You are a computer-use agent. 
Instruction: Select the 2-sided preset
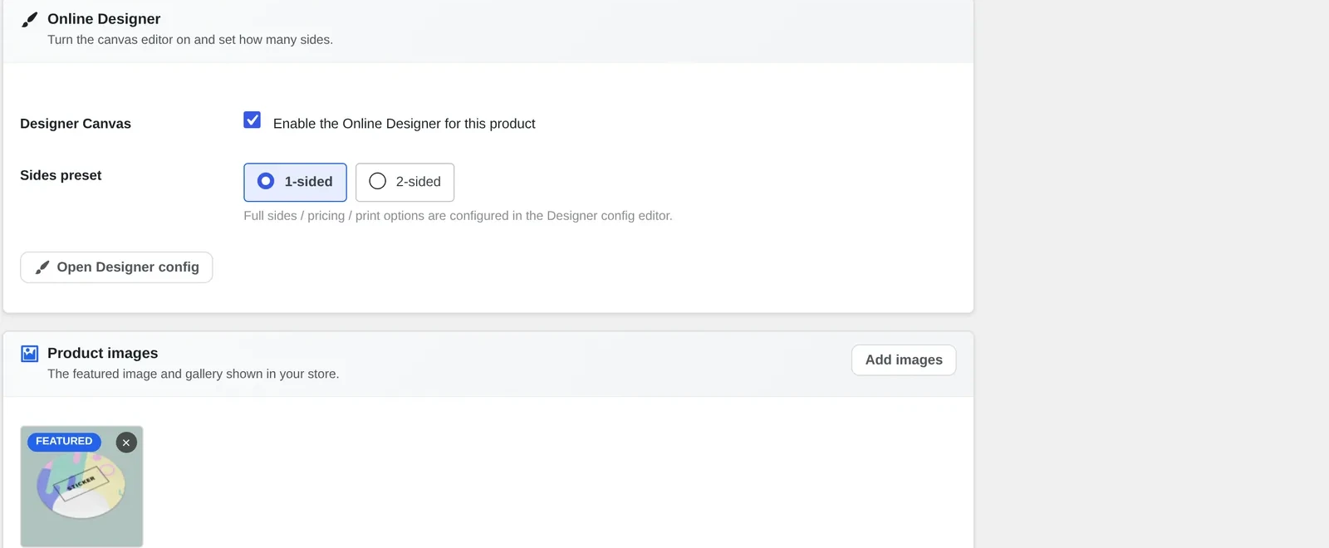coord(405,182)
